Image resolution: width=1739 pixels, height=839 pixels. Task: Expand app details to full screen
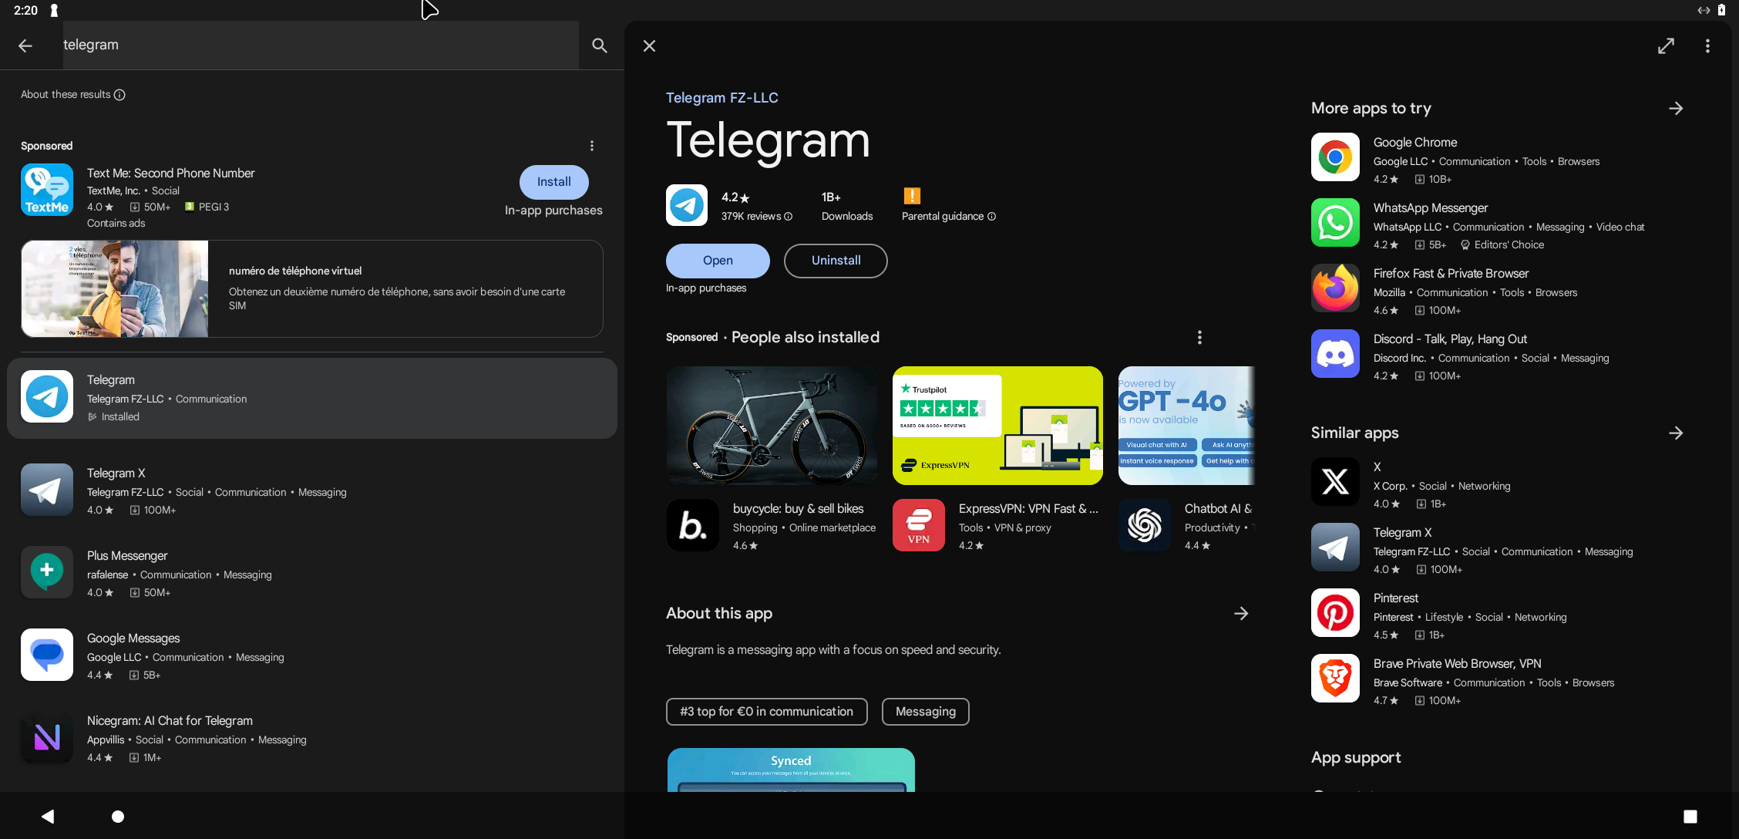coord(1666,45)
